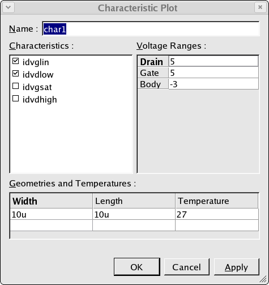Click the Length column header
Image resolution: width=269 pixels, height=285 pixels.
[134, 201]
